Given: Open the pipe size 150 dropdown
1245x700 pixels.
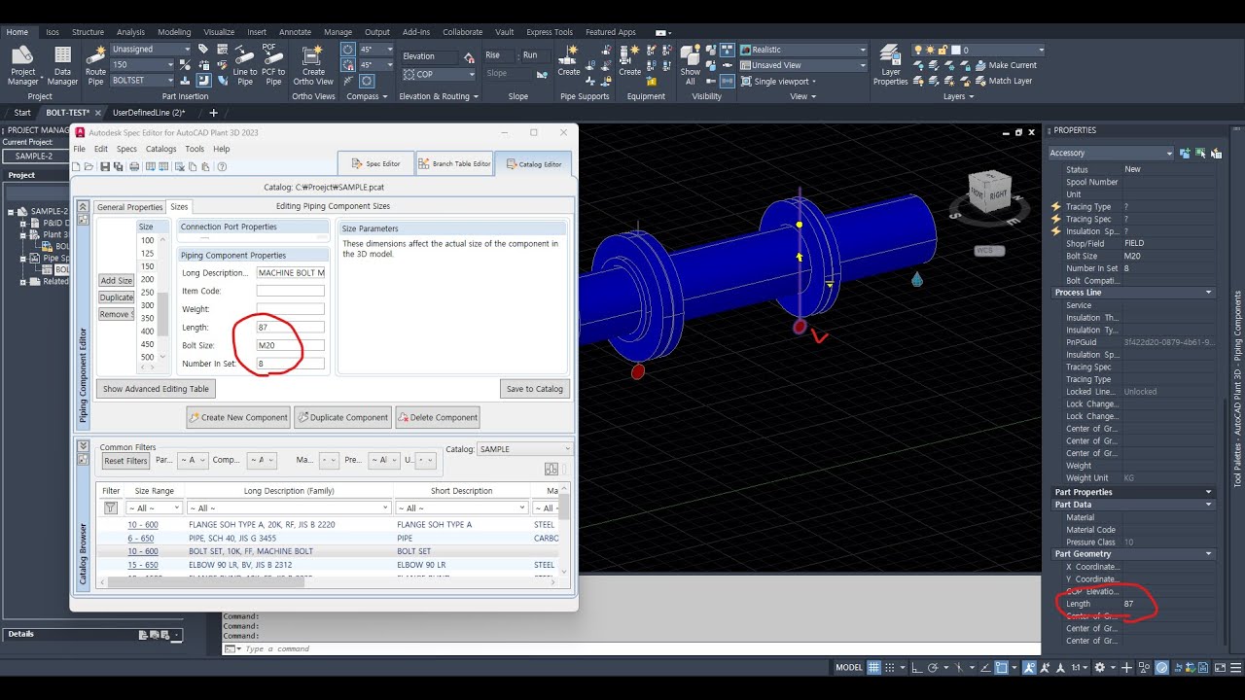Looking at the screenshot, I should 142,65.
